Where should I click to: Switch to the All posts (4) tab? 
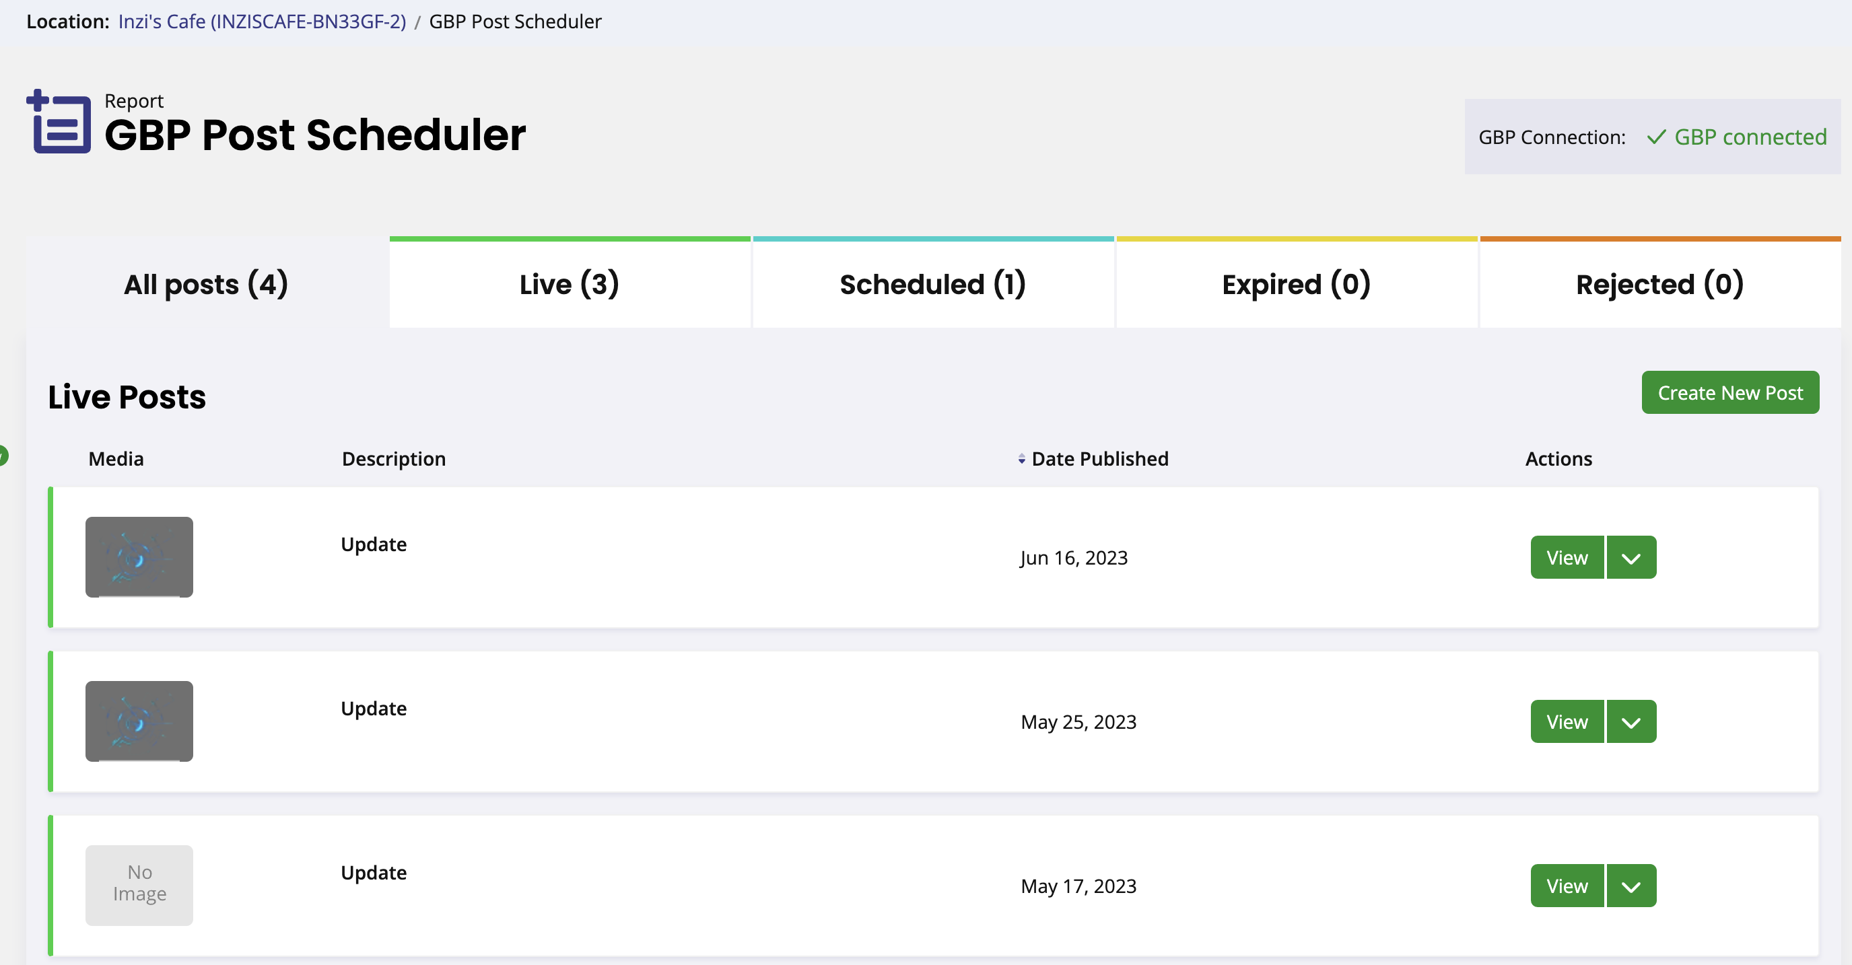tap(207, 284)
